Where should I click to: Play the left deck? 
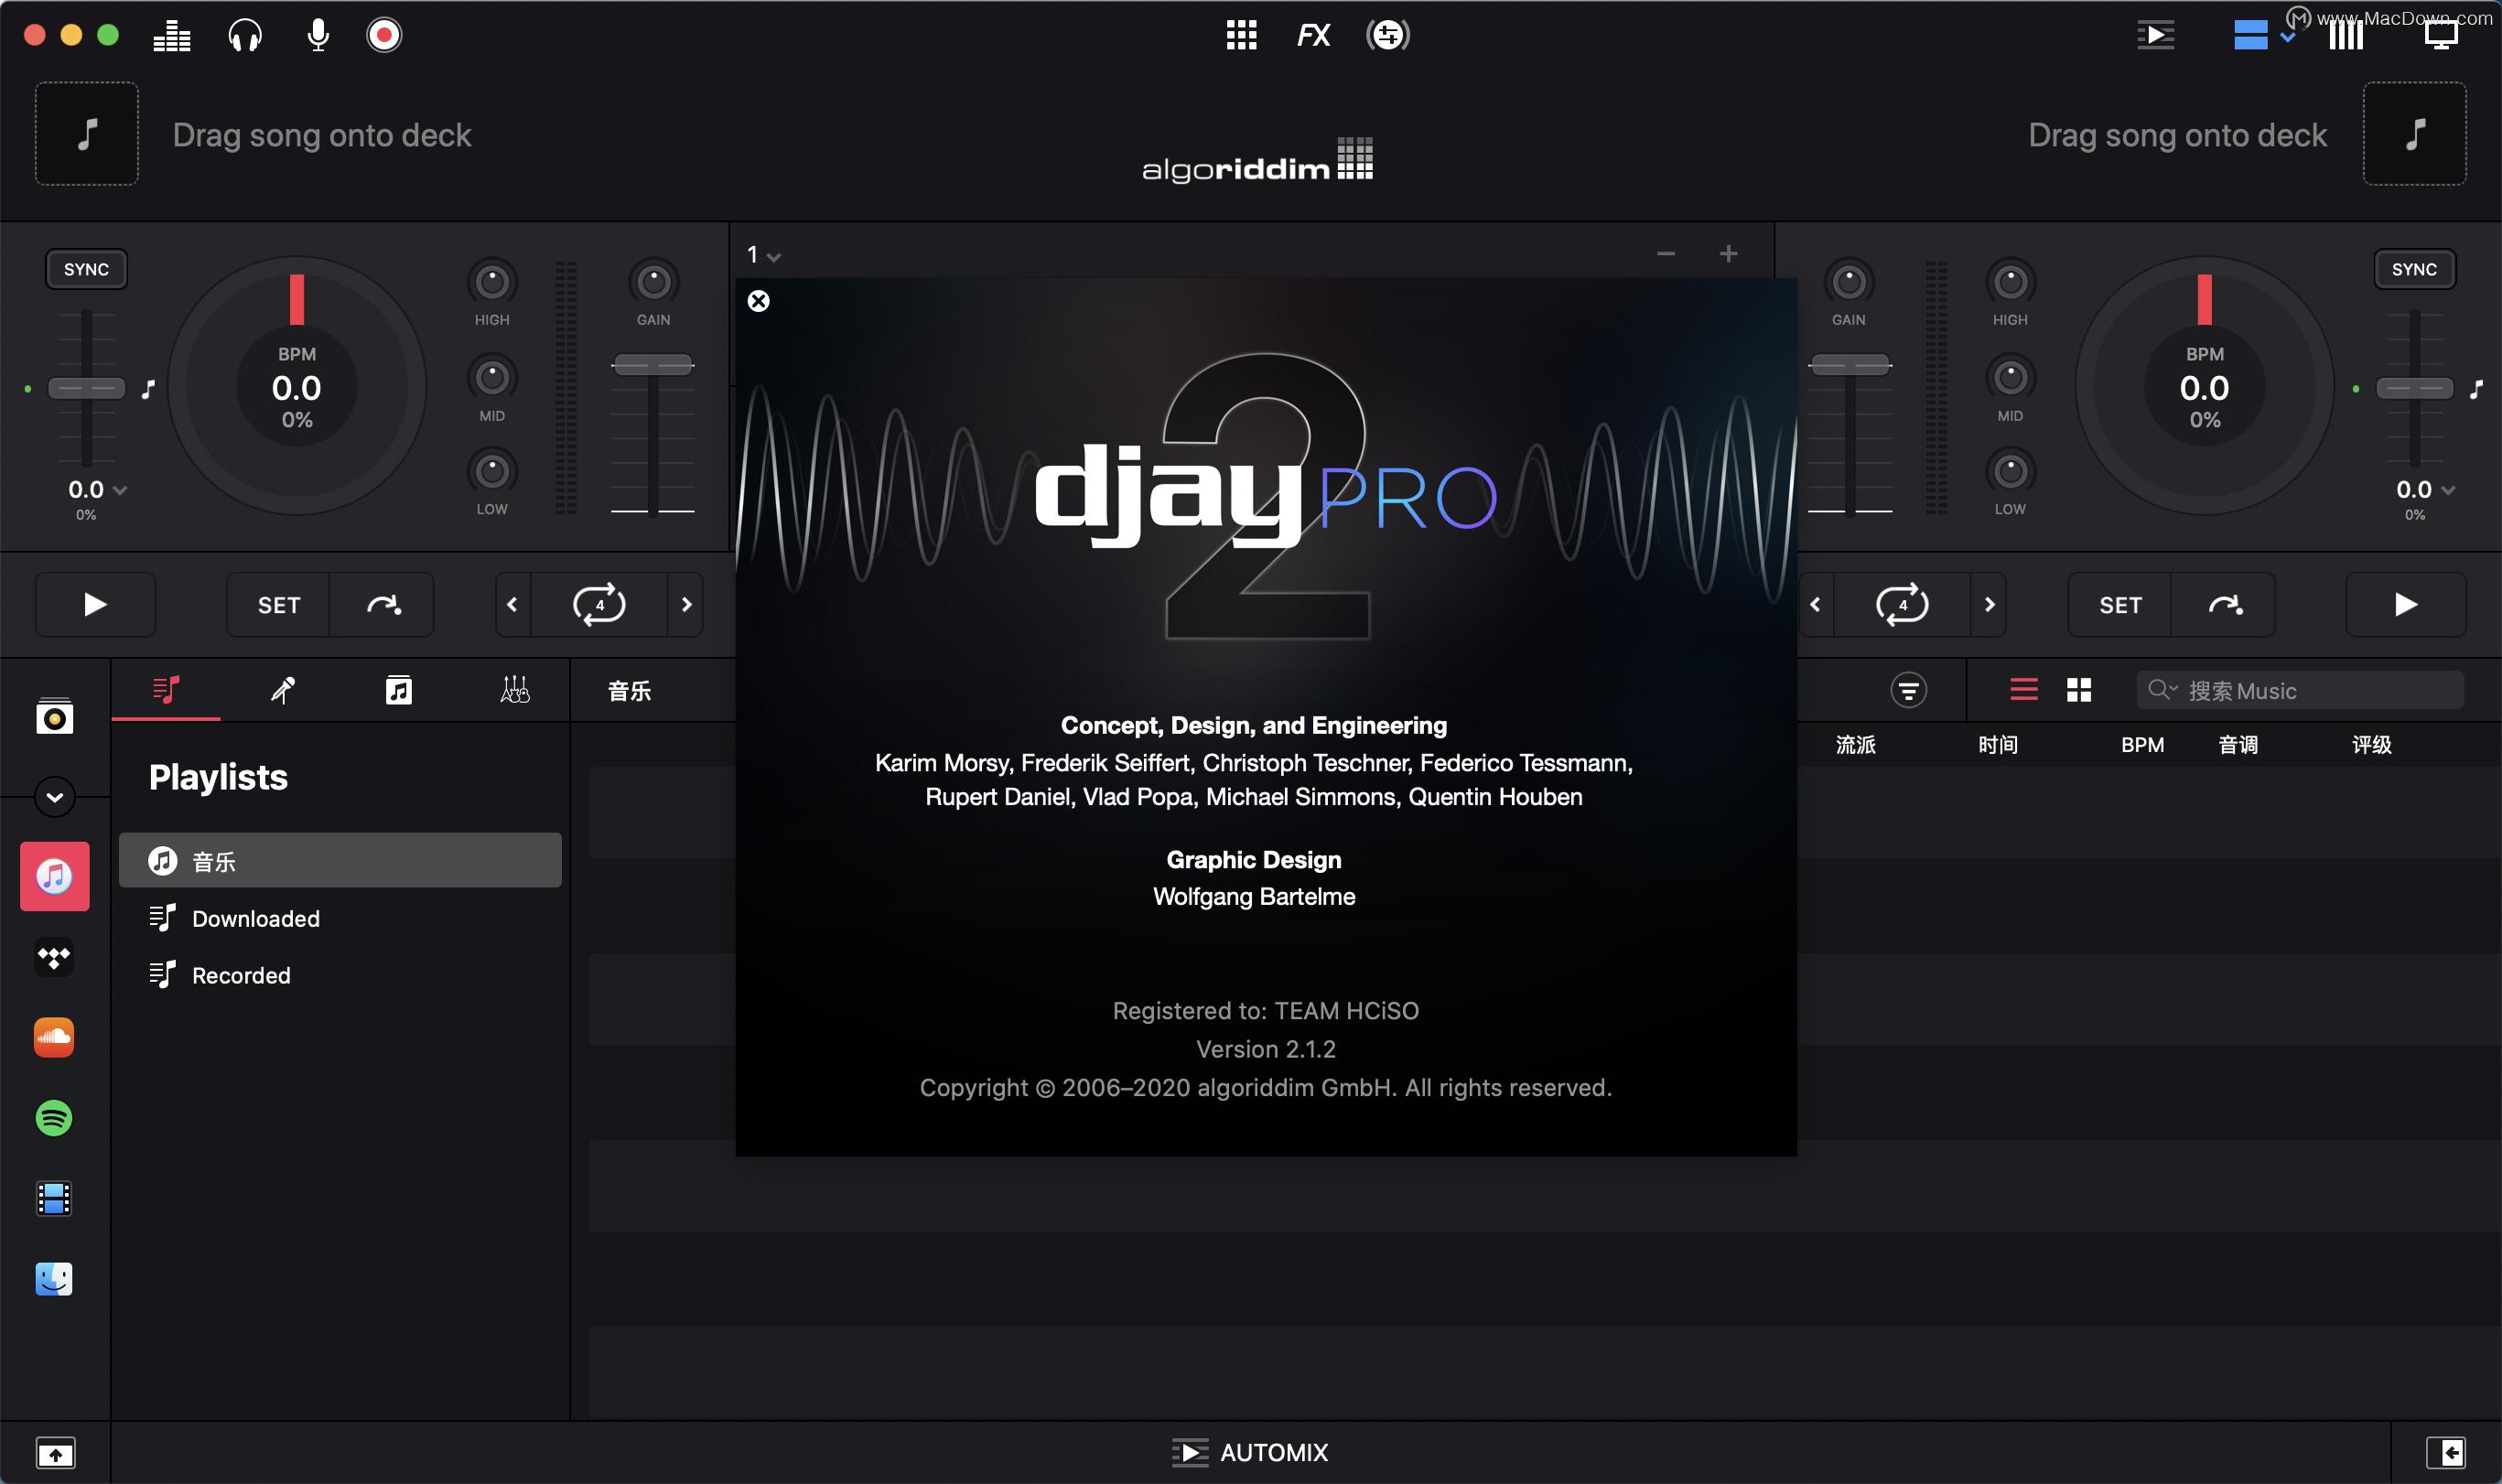tap(95, 605)
